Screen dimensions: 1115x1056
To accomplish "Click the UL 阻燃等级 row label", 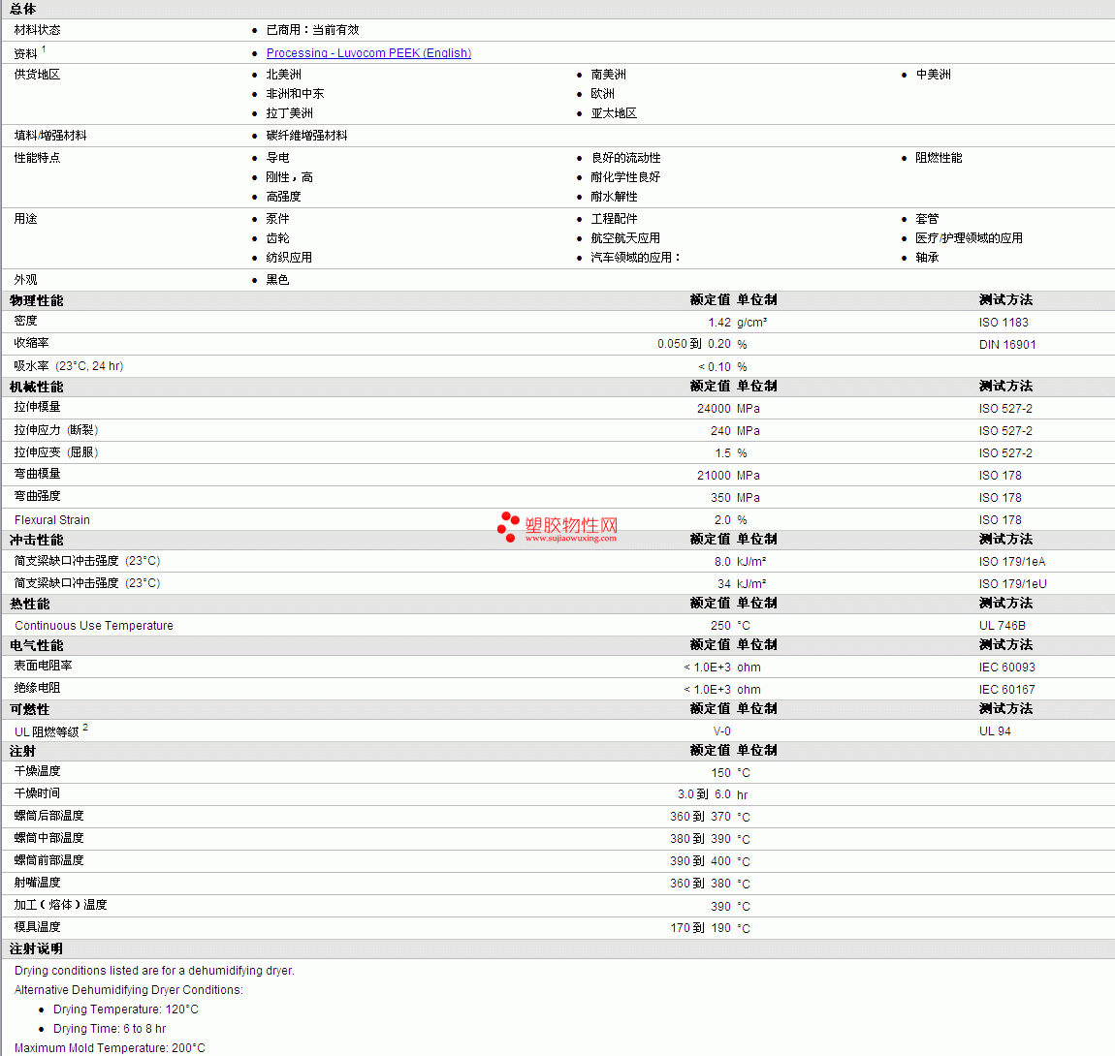I will tap(47, 731).
